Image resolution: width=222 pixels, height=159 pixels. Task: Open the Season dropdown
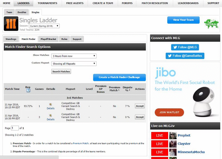click(x=44, y=26)
